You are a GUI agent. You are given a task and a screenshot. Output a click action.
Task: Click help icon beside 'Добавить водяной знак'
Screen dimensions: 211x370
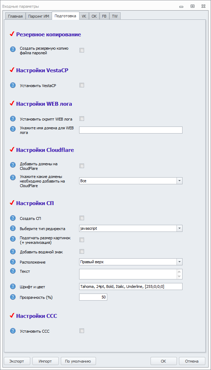click(13, 252)
